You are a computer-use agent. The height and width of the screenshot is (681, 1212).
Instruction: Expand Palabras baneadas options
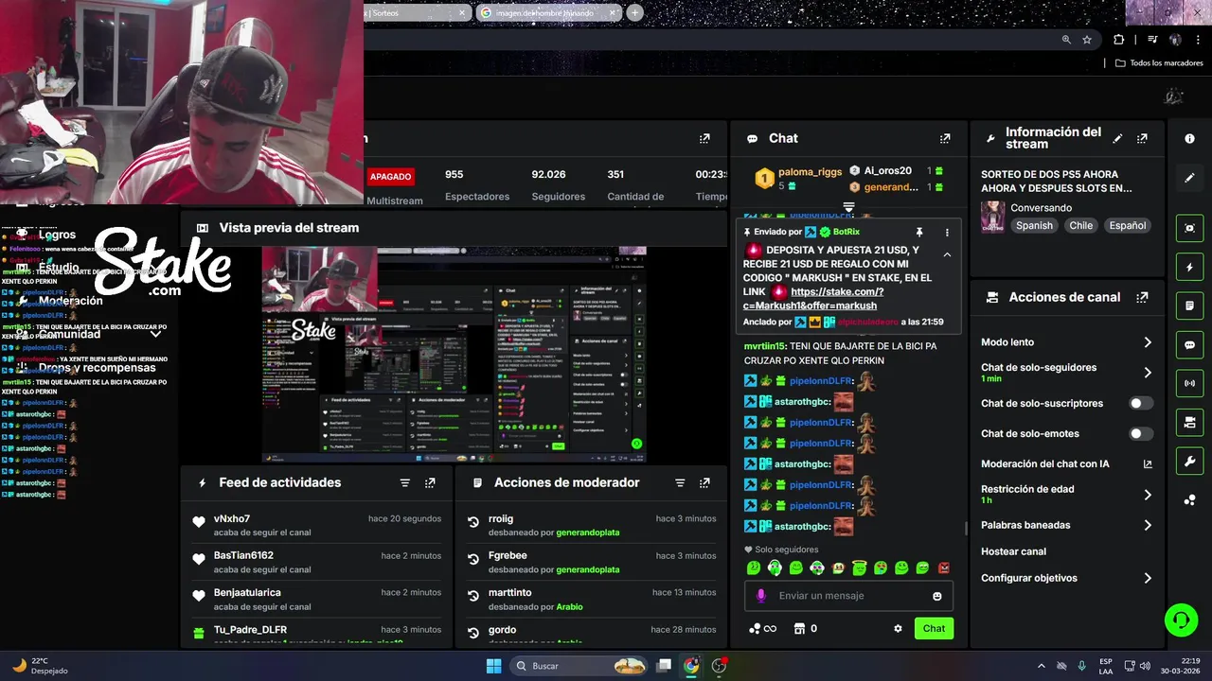(1148, 525)
